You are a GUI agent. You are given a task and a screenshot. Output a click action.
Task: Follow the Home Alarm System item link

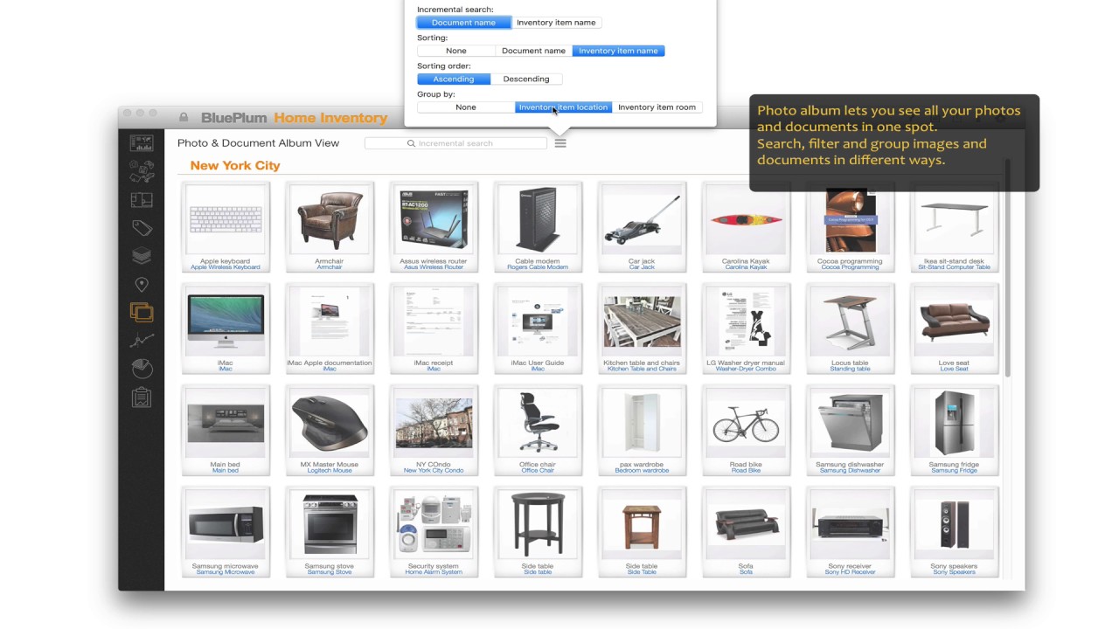[434, 572]
